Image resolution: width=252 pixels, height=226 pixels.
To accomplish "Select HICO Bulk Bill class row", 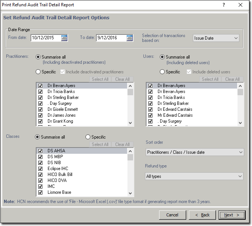I will point(60,175).
